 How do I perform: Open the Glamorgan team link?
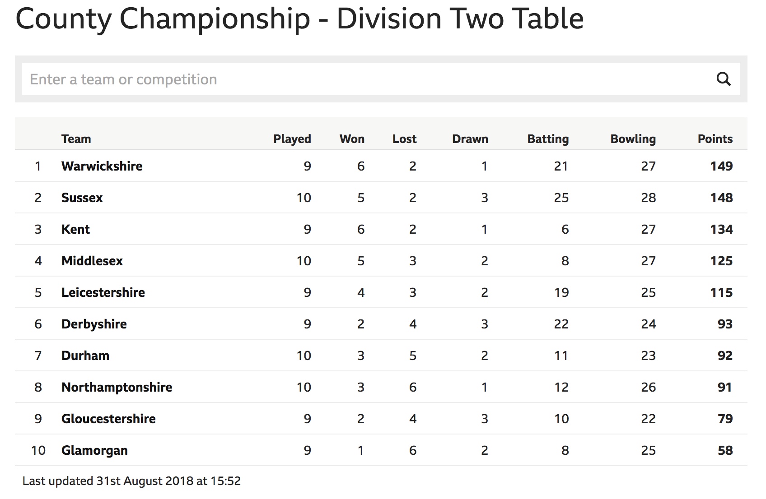(x=94, y=450)
